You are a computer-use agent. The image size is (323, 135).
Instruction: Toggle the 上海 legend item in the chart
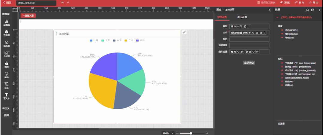click(94, 41)
